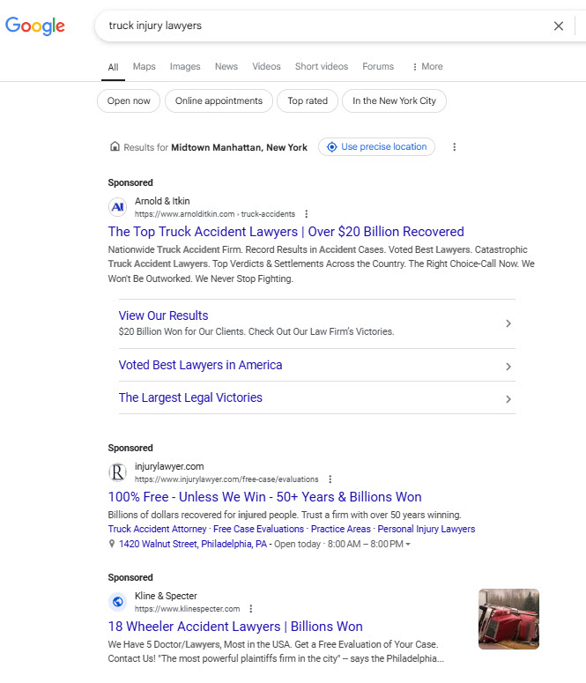Open The Top Truck Accident Lawyers ad link
The width and height of the screenshot is (586, 683).
286,232
